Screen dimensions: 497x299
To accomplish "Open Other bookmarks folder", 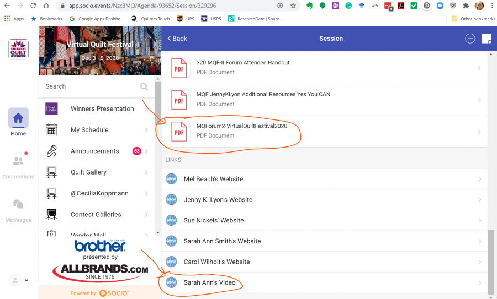I will 473,19.
